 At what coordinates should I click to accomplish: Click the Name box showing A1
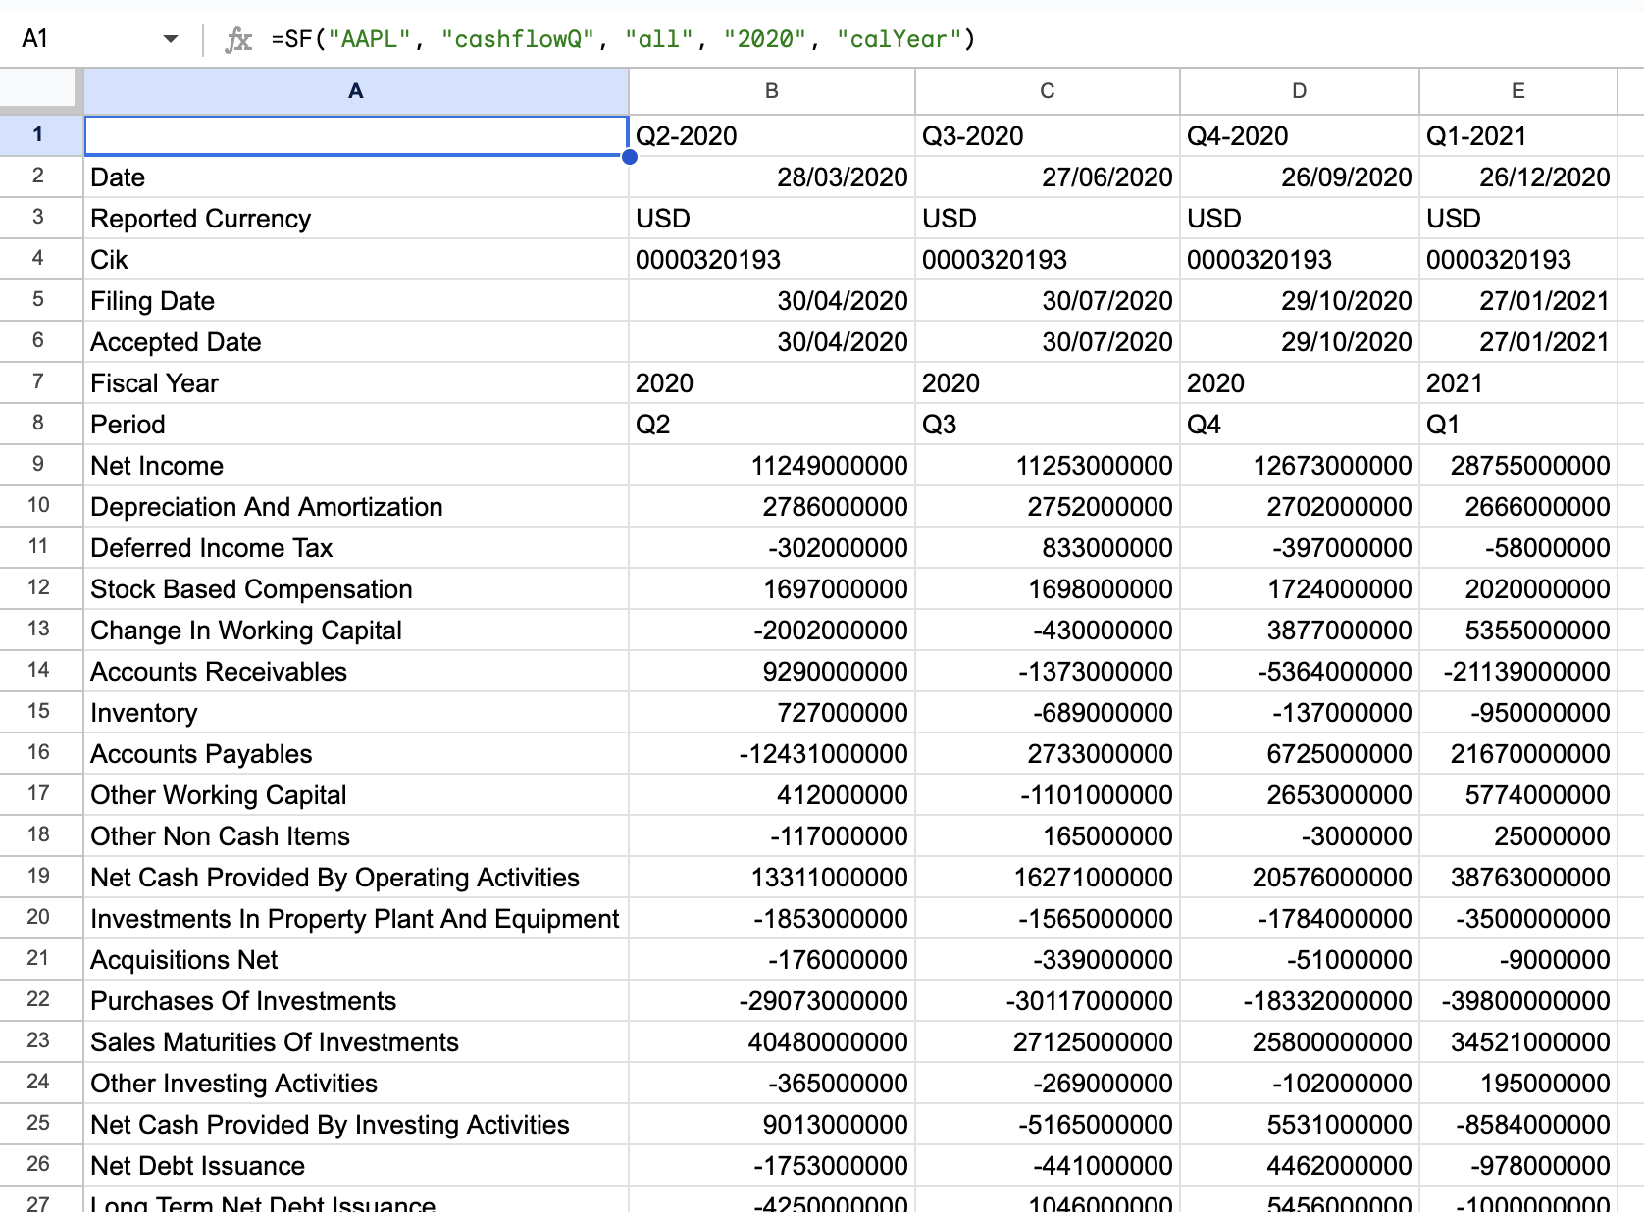click(35, 39)
